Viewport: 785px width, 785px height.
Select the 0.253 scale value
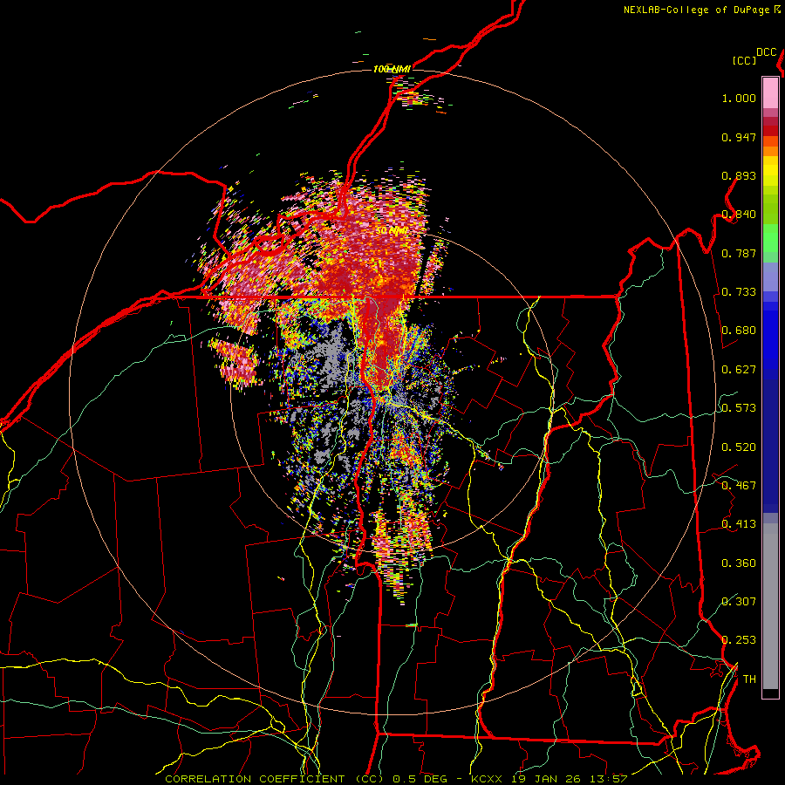739,640
